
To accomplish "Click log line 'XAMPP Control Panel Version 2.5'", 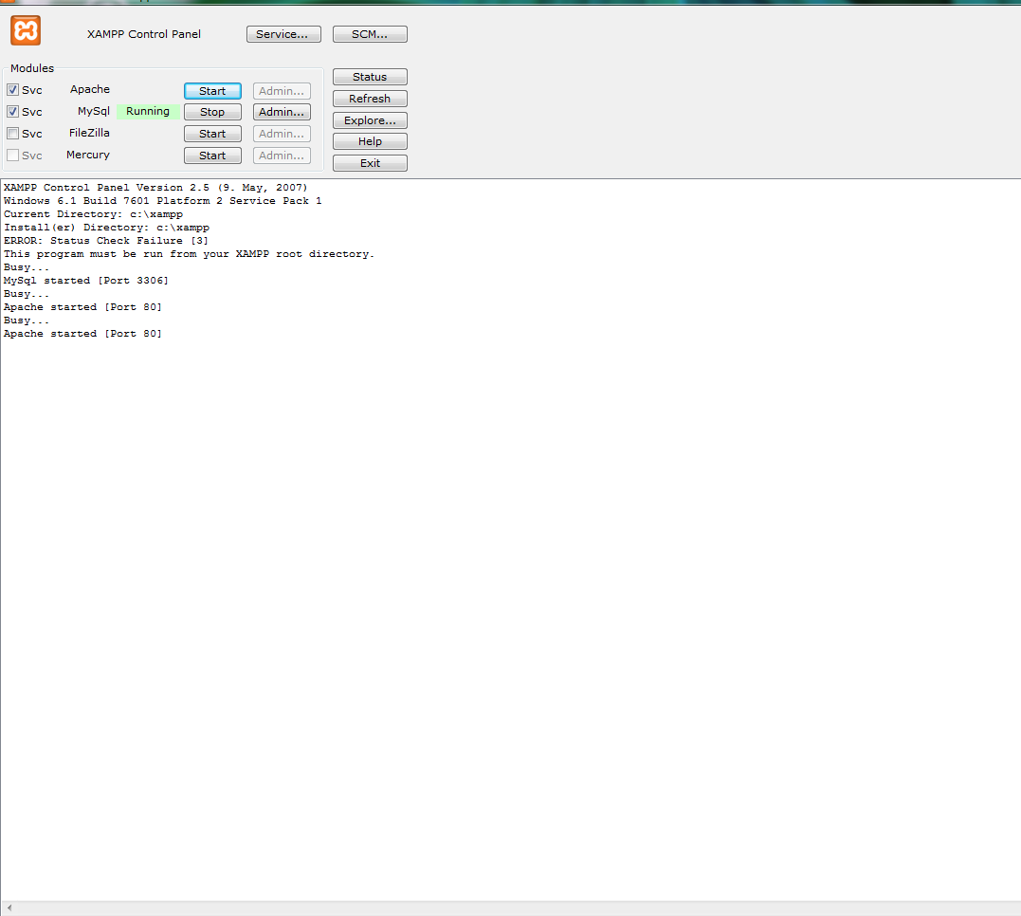I will 155,187.
